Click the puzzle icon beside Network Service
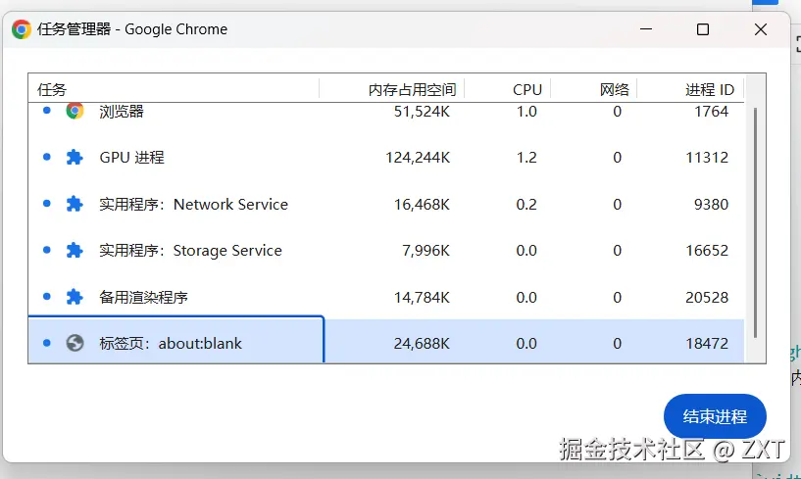The image size is (801, 479). [x=75, y=204]
